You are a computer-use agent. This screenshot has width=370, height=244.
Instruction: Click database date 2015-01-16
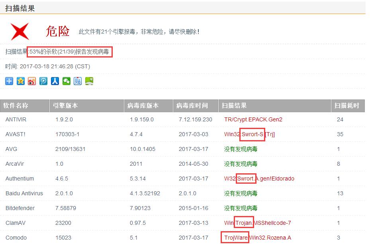[x=194, y=208]
